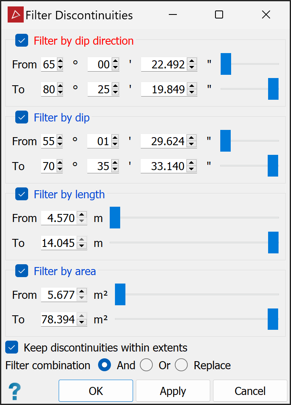Image resolution: width=291 pixels, height=405 pixels.
Task: Toggle the Filter by area checkbox
Action: pyautogui.click(x=22, y=271)
